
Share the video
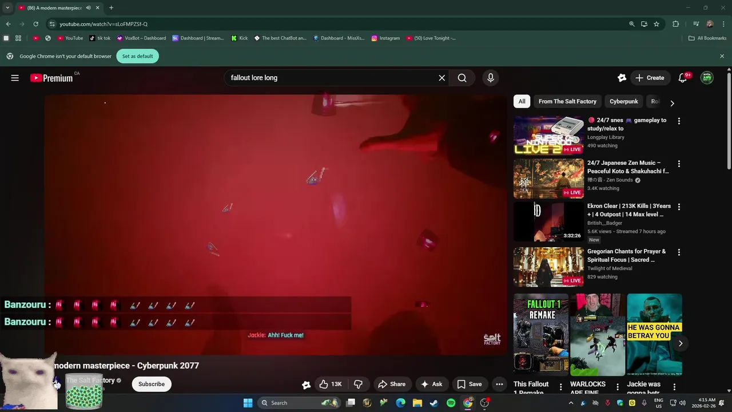pyautogui.click(x=392, y=384)
